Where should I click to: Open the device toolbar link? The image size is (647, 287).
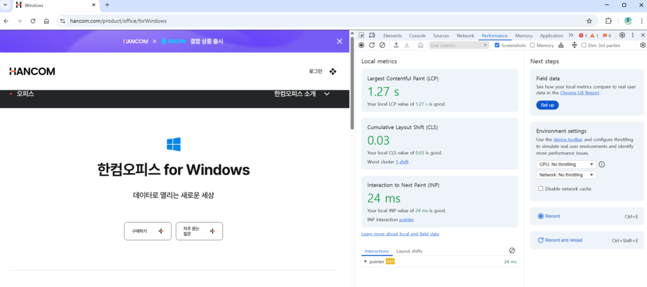pos(568,140)
